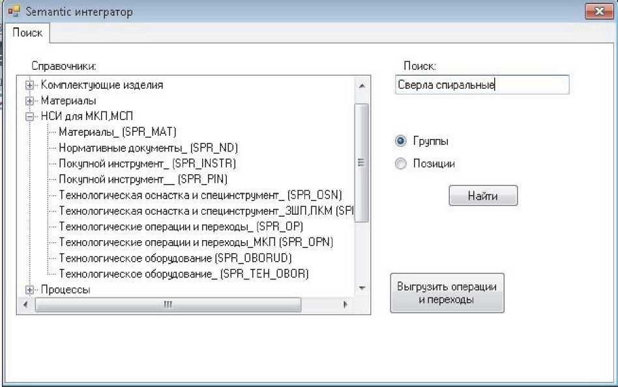Viewport: 618px width, 387px height.
Task: Click the Semantic интегратор window icon
Action: tap(12, 12)
